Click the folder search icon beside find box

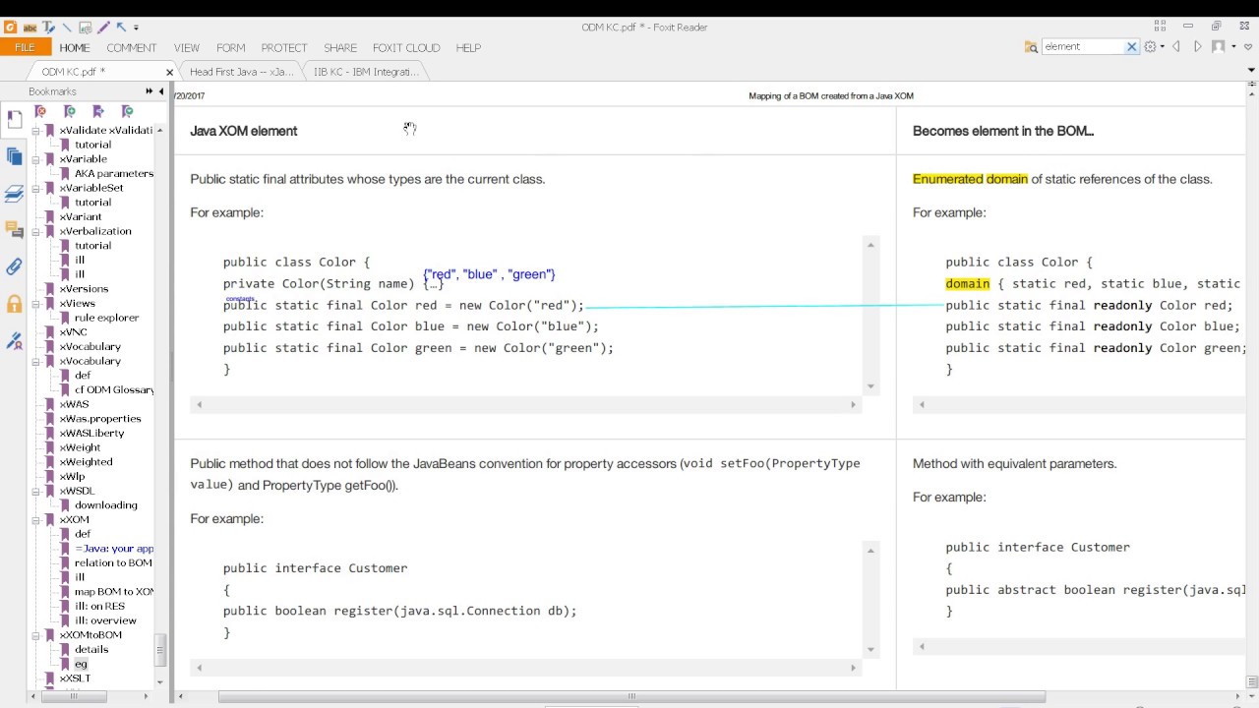(x=1031, y=46)
